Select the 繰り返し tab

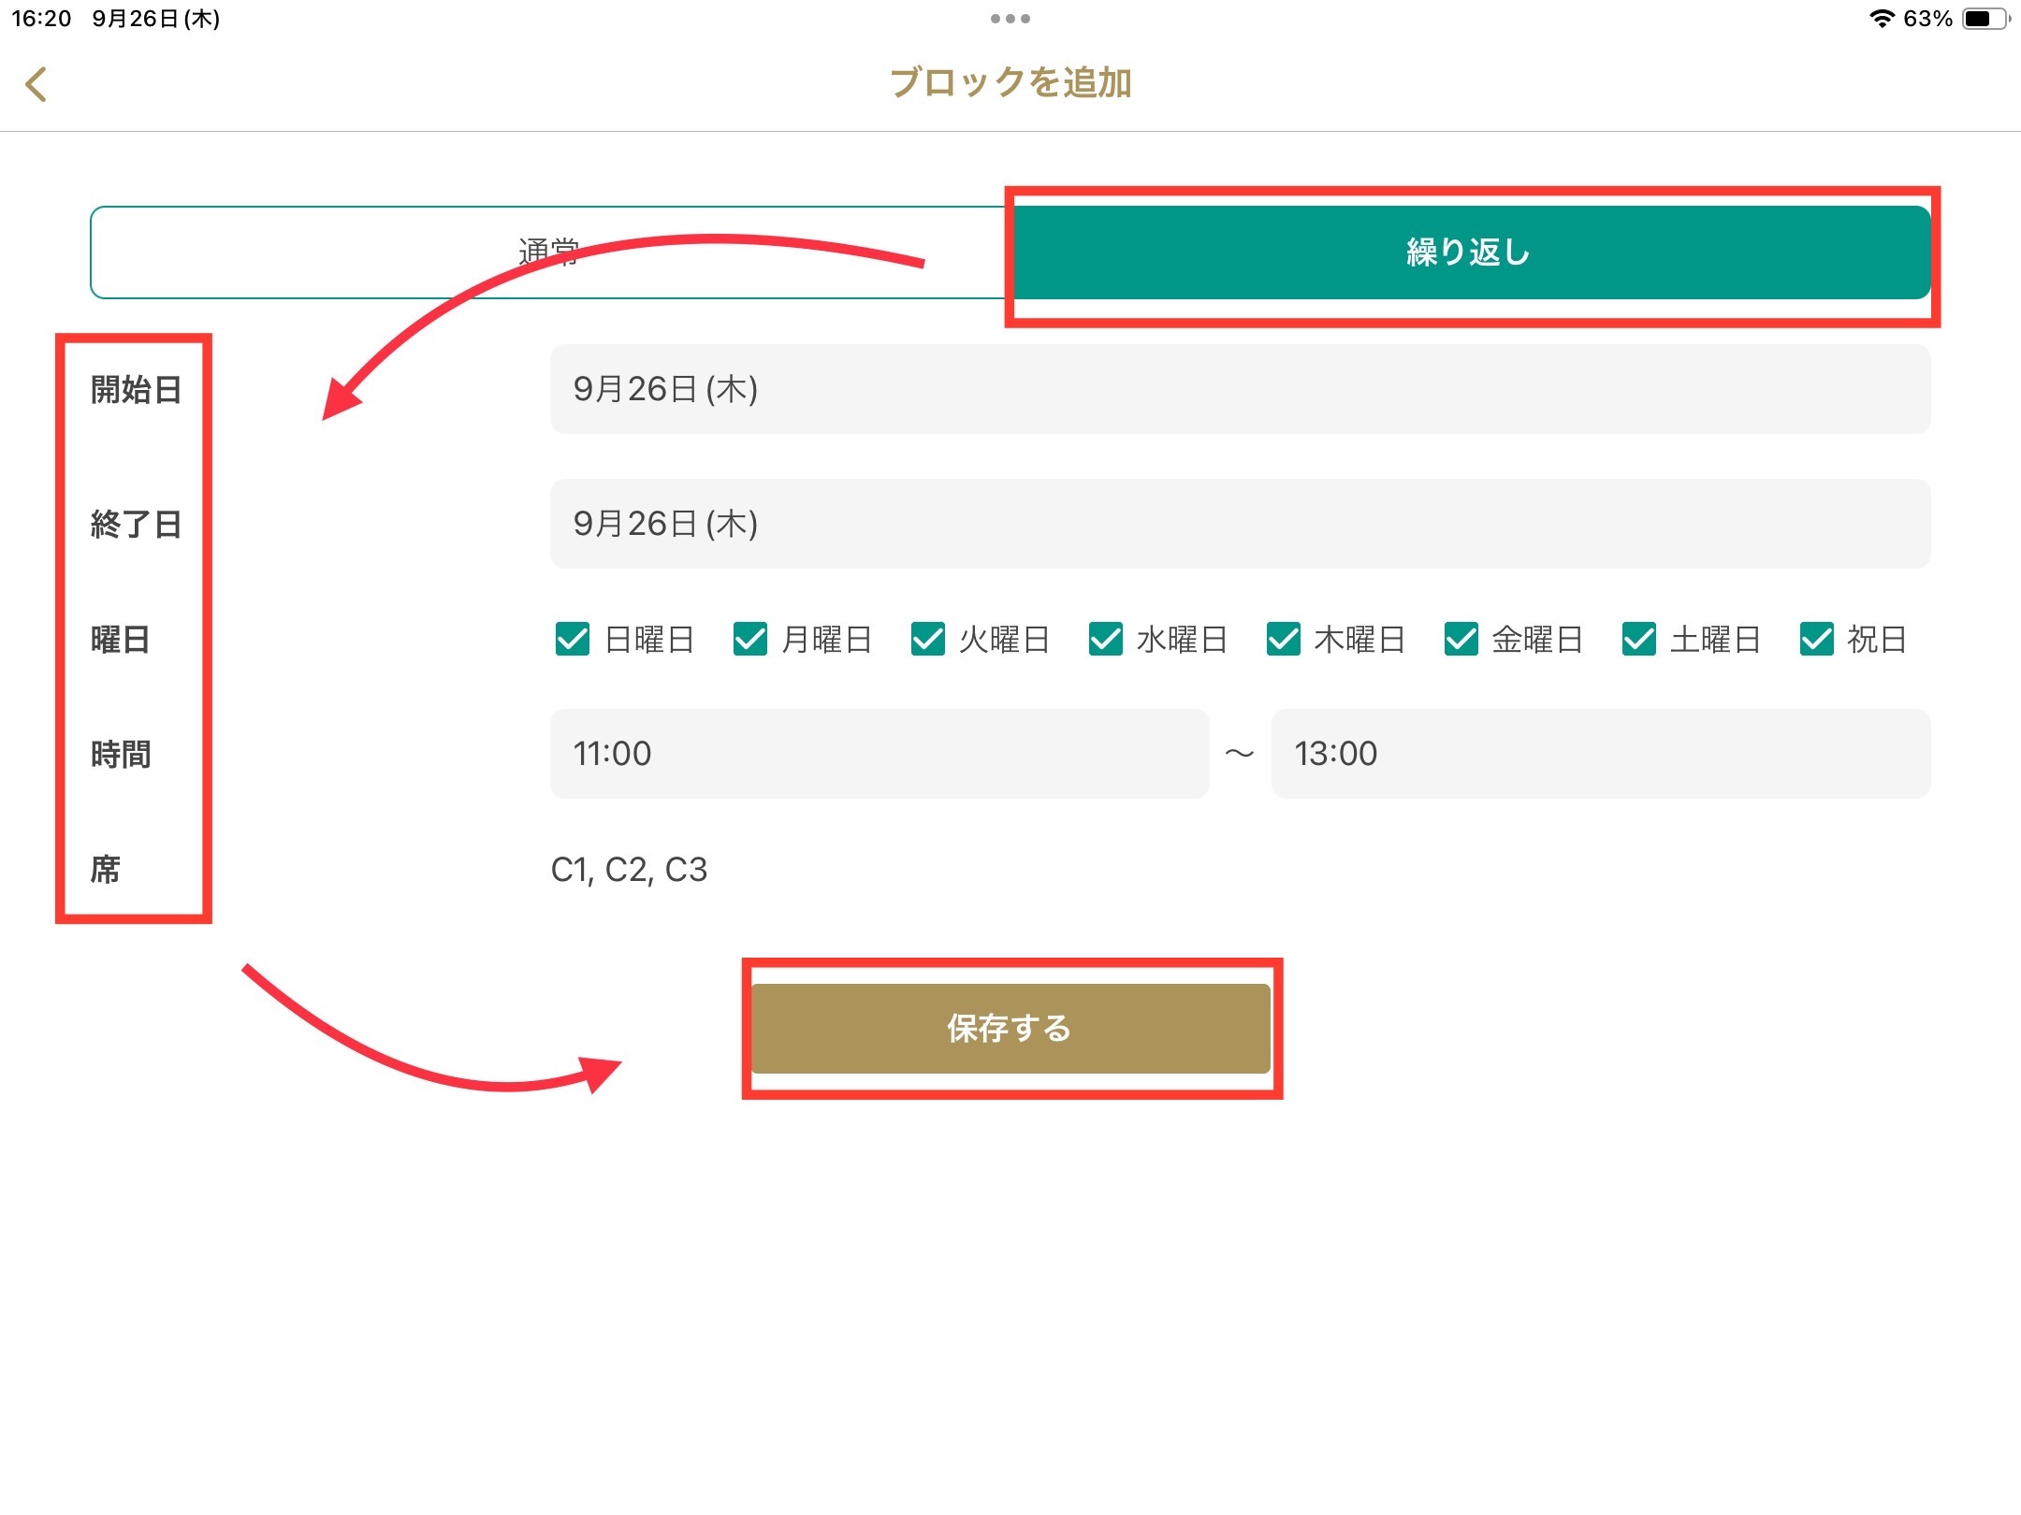1469,252
